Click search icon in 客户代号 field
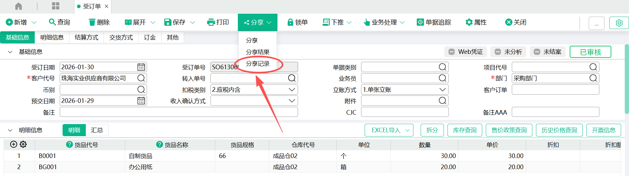The height and width of the screenshot is (176, 629). tap(141, 78)
